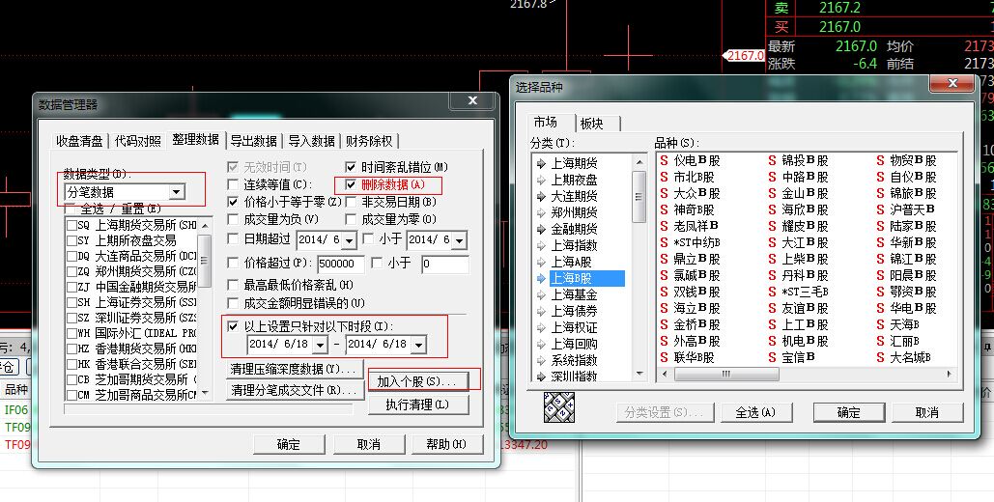
Task: Uncheck the 删除数据 checkbox
Action: point(351,184)
